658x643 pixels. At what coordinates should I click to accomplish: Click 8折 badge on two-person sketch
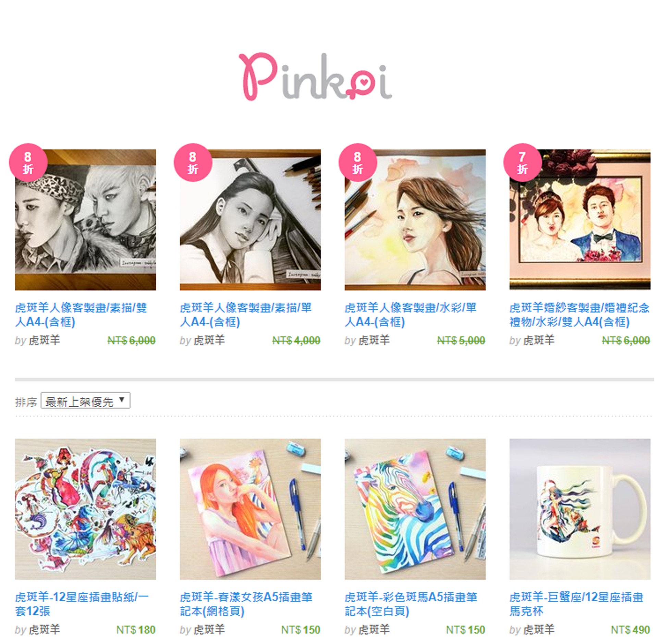tap(28, 163)
